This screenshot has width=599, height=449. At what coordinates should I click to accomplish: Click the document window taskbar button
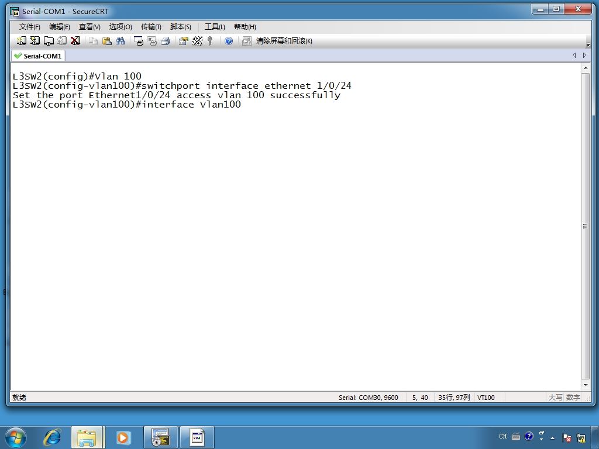[197, 437]
